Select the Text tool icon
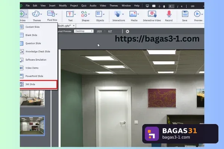Viewport: 224px width, 149px height. [70, 14]
